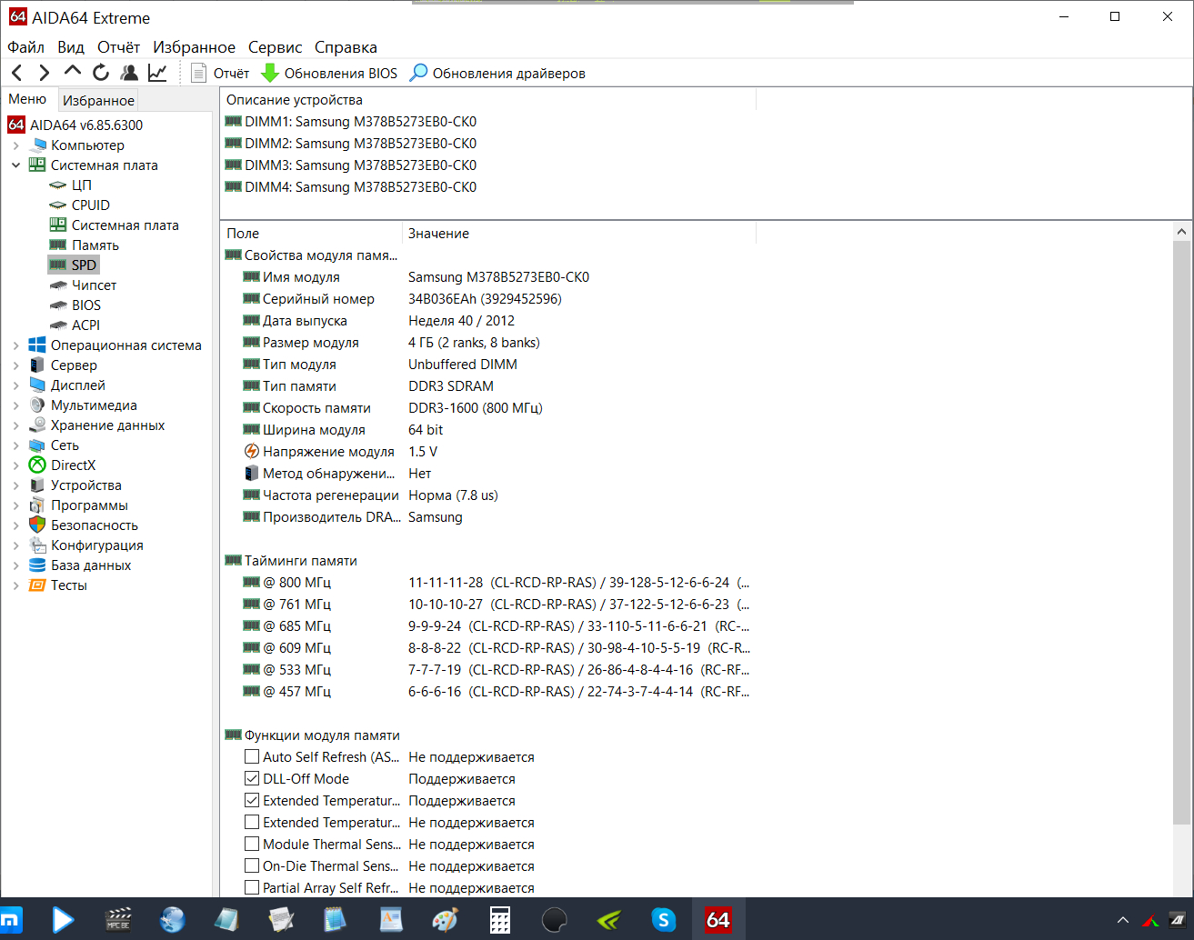Open the BIOS tree item
This screenshot has height=940, width=1194.
[x=86, y=305]
